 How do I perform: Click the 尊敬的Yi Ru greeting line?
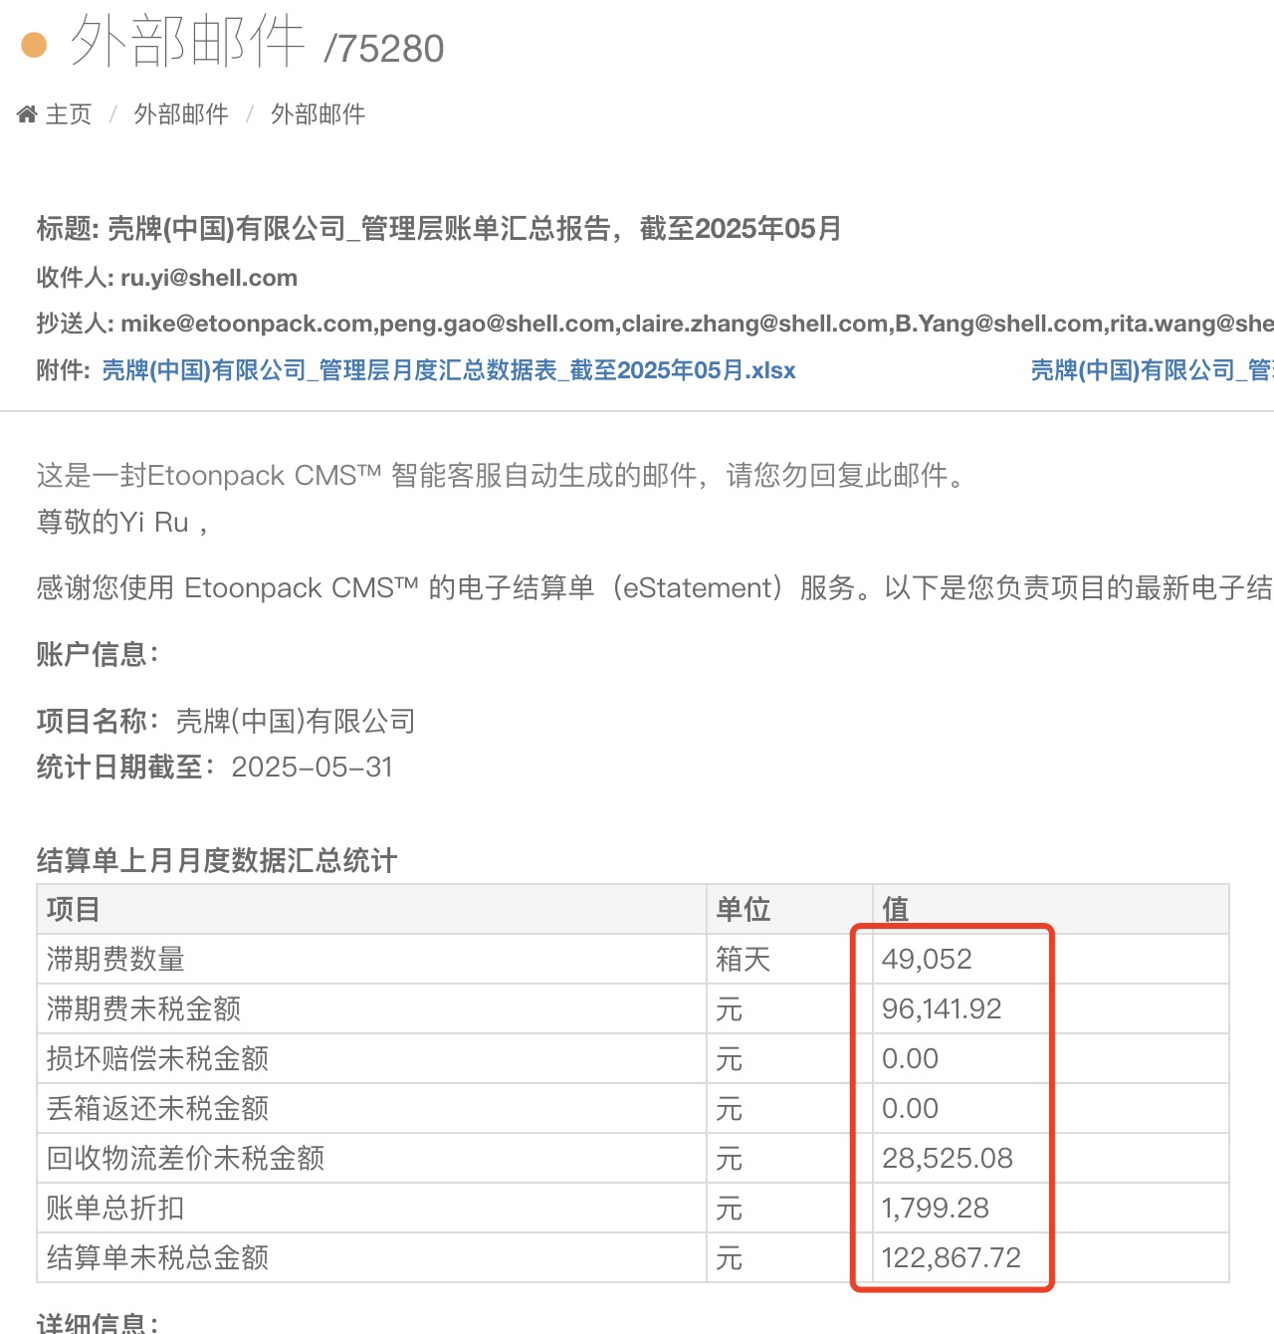coord(122,522)
